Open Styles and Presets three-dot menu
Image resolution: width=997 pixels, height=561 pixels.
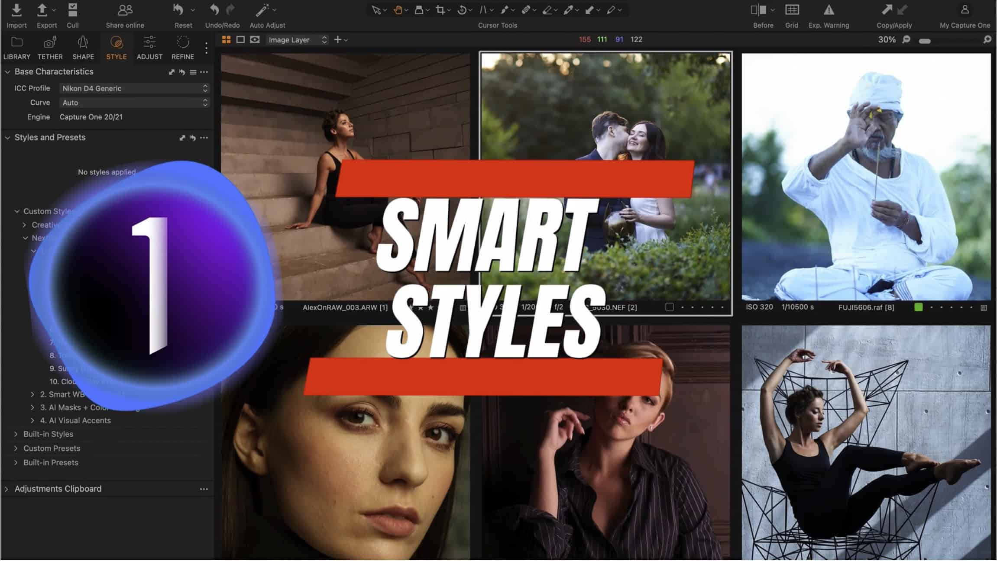pyautogui.click(x=204, y=138)
